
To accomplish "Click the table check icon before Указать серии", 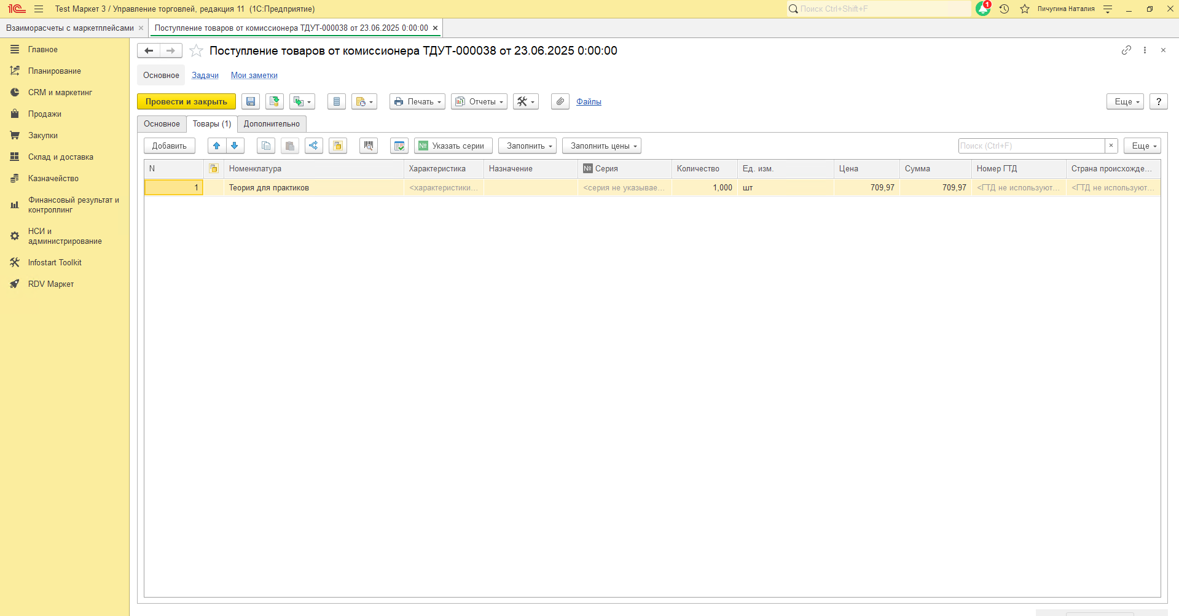I will tap(399, 146).
